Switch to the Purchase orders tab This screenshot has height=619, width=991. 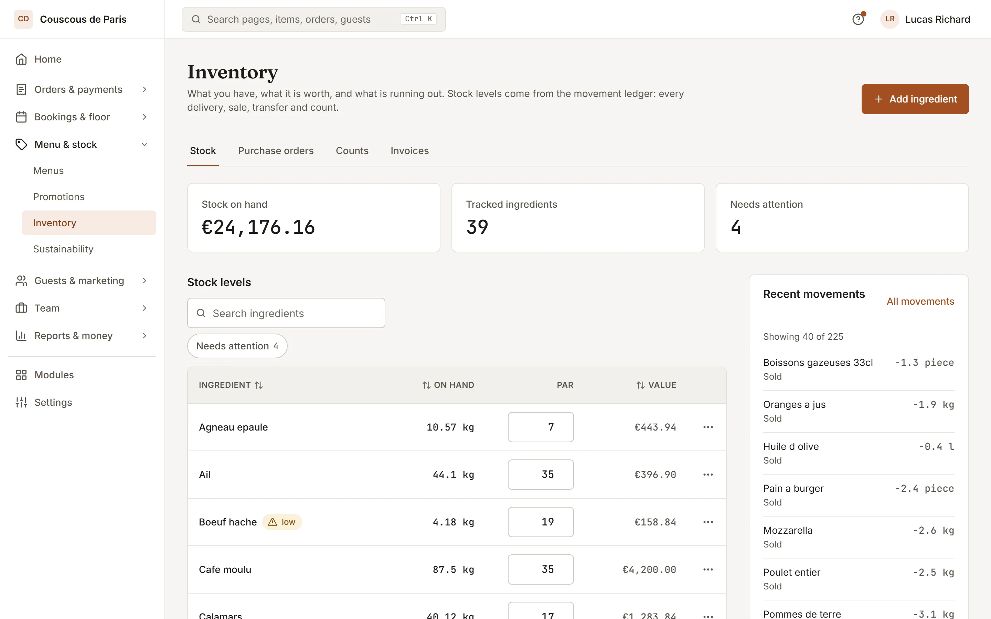pyautogui.click(x=276, y=151)
